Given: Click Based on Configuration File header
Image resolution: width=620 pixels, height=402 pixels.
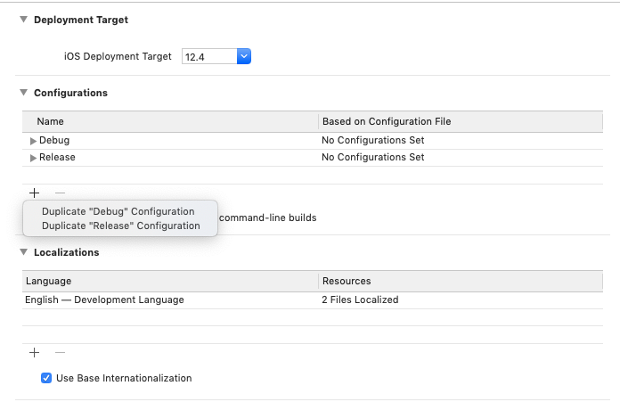Looking at the screenshot, I should point(387,121).
